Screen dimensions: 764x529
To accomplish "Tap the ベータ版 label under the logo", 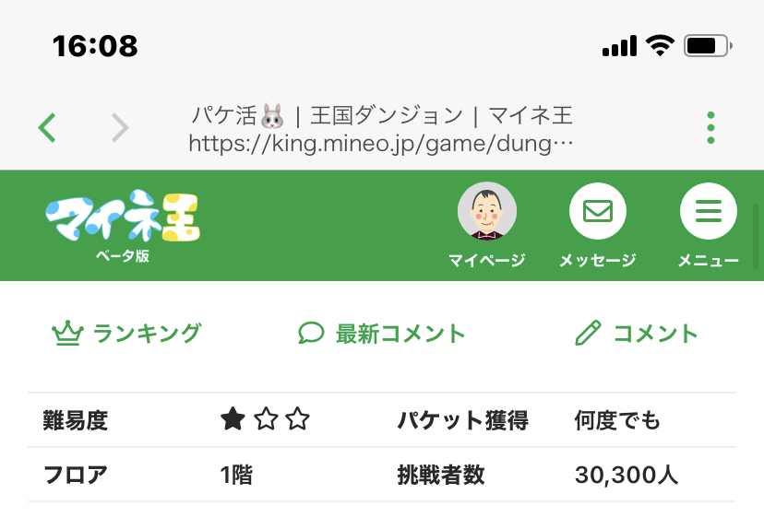I will (122, 256).
